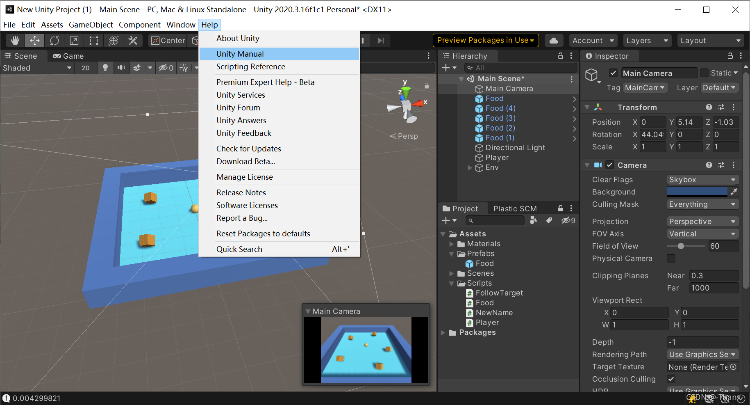Screen dimensions: 750x405
Task: Click the Step frame playback button
Action: pyautogui.click(x=381, y=40)
